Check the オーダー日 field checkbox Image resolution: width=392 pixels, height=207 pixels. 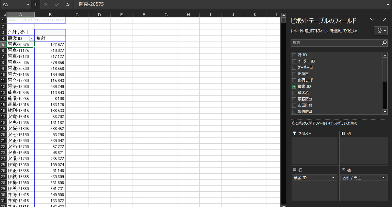pos(294,67)
